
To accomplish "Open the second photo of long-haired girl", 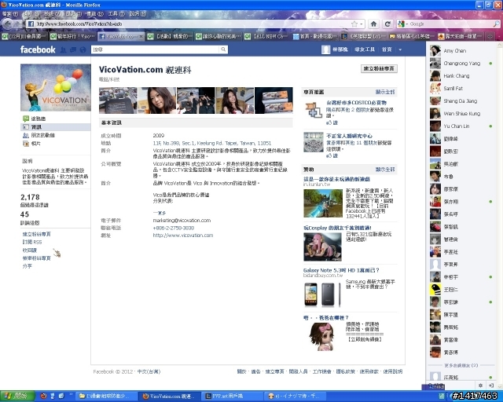I will tap(157, 100).
